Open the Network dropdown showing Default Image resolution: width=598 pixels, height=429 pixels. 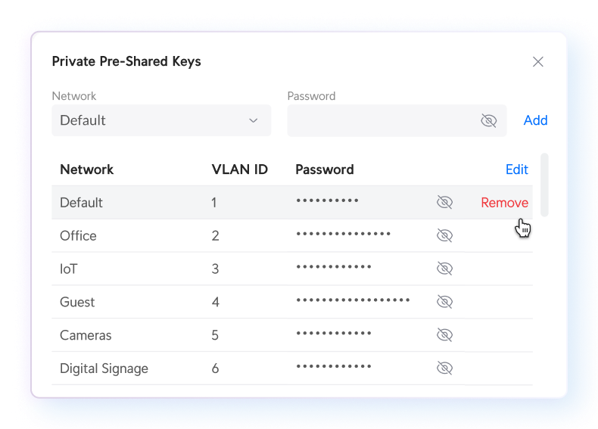coord(161,120)
